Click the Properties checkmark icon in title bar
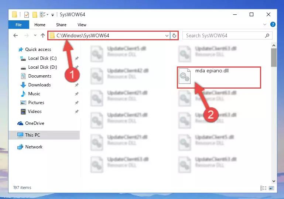This screenshot has width=284, height=199. [27, 15]
